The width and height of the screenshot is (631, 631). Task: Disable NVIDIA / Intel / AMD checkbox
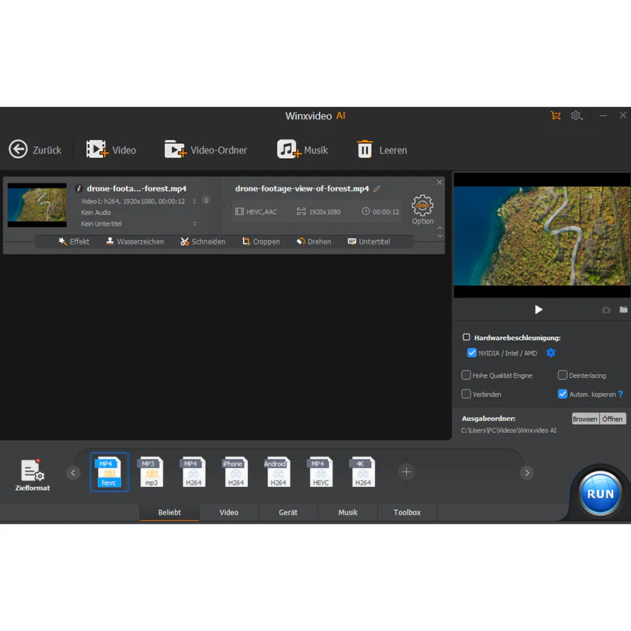(x=471, y=353)
